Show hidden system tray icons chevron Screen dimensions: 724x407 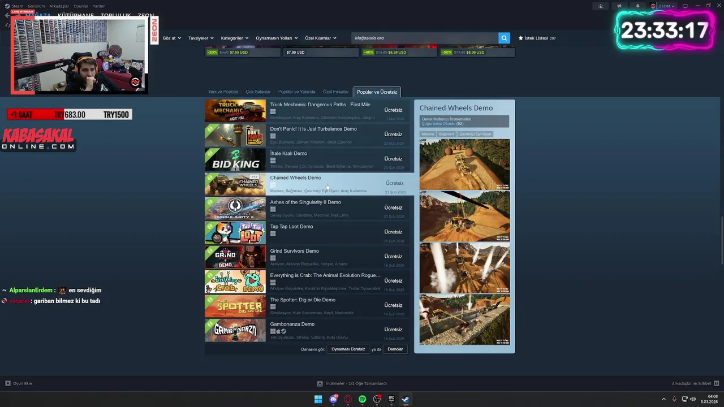(663, 399)
